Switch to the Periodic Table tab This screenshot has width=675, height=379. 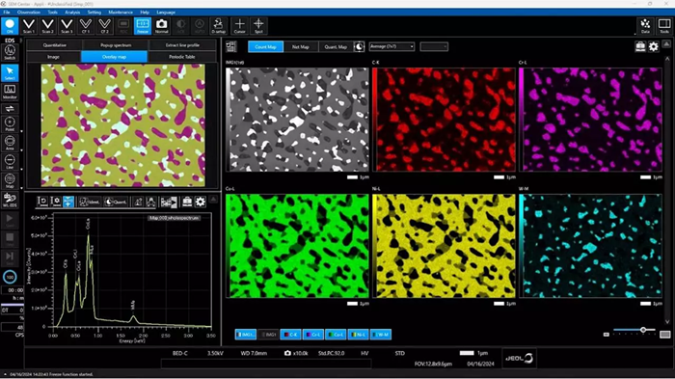[x=181, y=57]
